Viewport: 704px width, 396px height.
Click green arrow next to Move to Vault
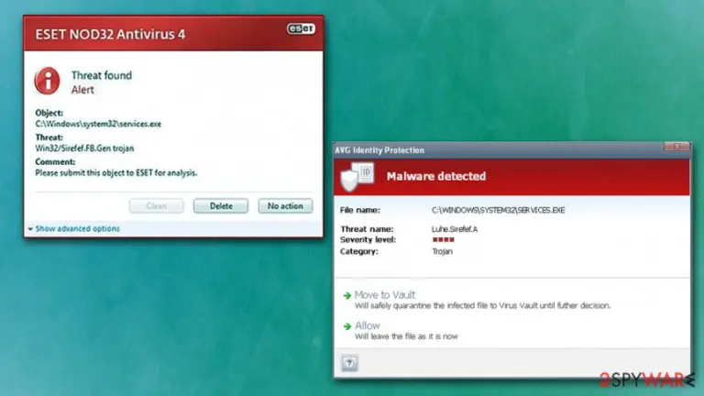coord(347,295)
